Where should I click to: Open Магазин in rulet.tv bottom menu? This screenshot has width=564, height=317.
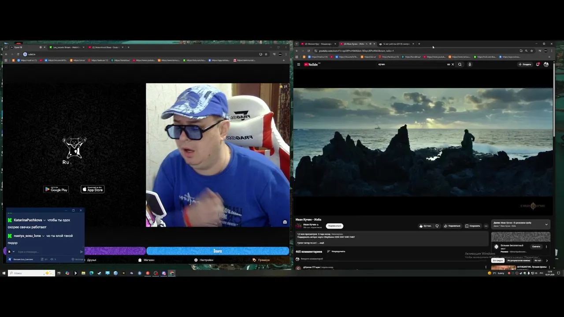[146, 260]
